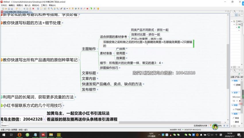The width and height of the screenshot is (244, 138).
Task: Click the 在局域网内共享 button
Action: (x=200, y=126)
